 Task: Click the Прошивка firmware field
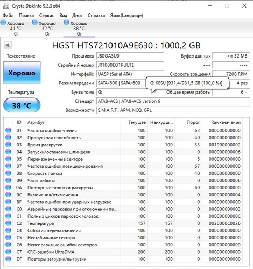pyautogui.click(x=130, y=56)
